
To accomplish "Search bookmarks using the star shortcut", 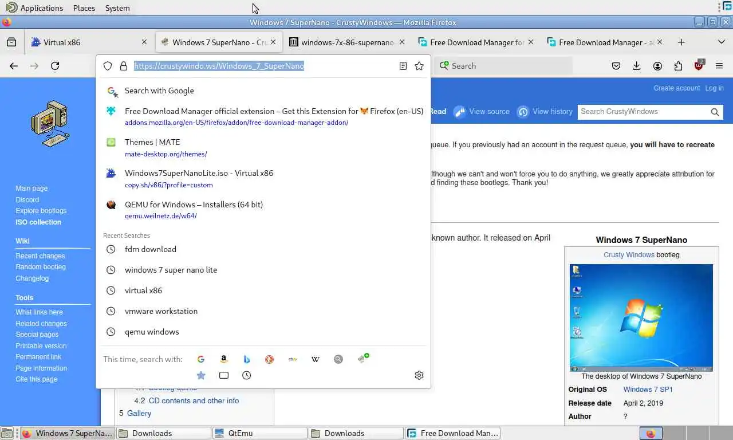I will click(201, 375).
